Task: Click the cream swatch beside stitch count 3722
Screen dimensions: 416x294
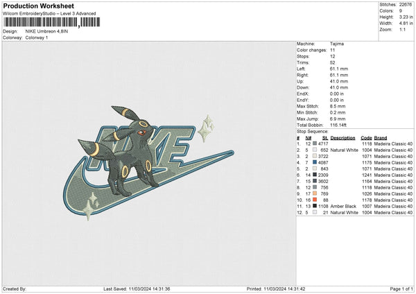Action: [x=315, y=156]
